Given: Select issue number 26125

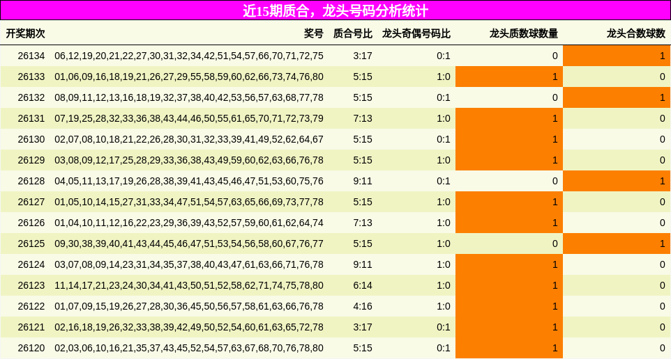Looking at the screenshot, I should click(x=31, y=244).
